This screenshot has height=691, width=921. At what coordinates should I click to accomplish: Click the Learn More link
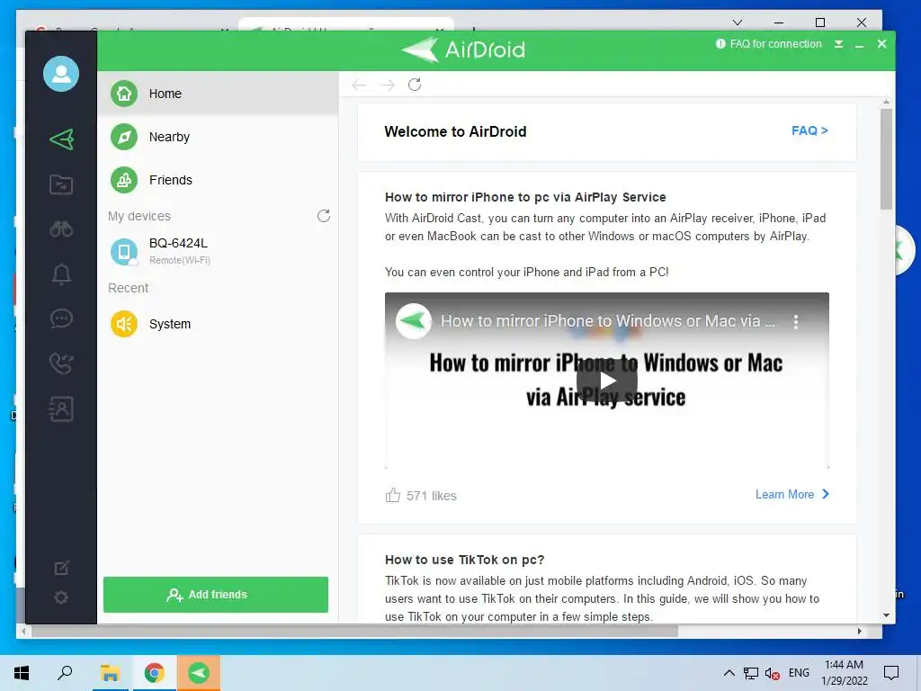[x=792, y=494]
